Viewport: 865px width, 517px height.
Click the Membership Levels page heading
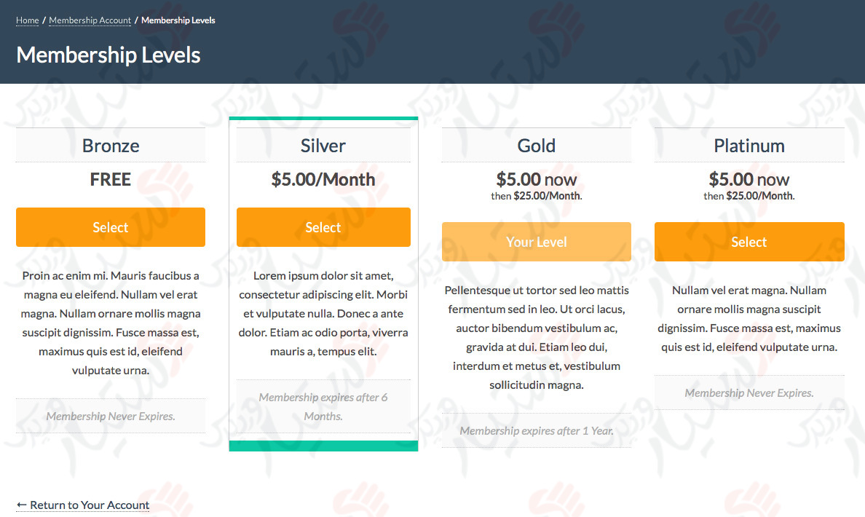point(108,55)
